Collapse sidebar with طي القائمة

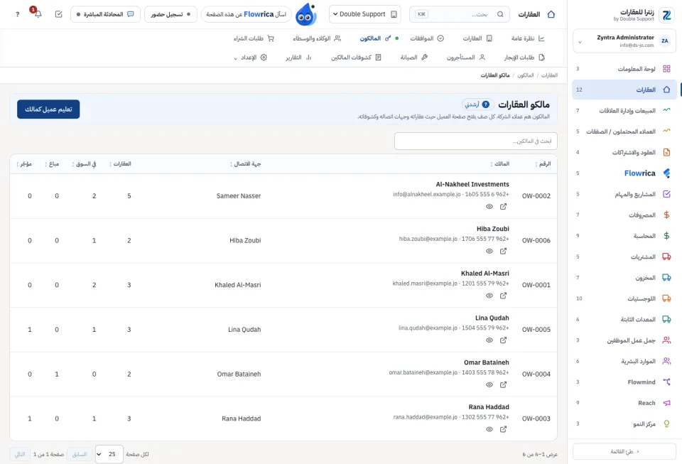click(624, 451)
